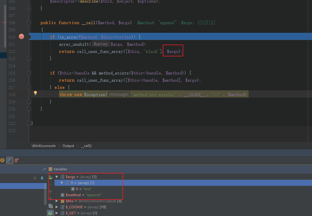Viewport: 312px width, 216px height.
Task: Collapse the nested 0 = {array} node
Action: tap(62, 183)
